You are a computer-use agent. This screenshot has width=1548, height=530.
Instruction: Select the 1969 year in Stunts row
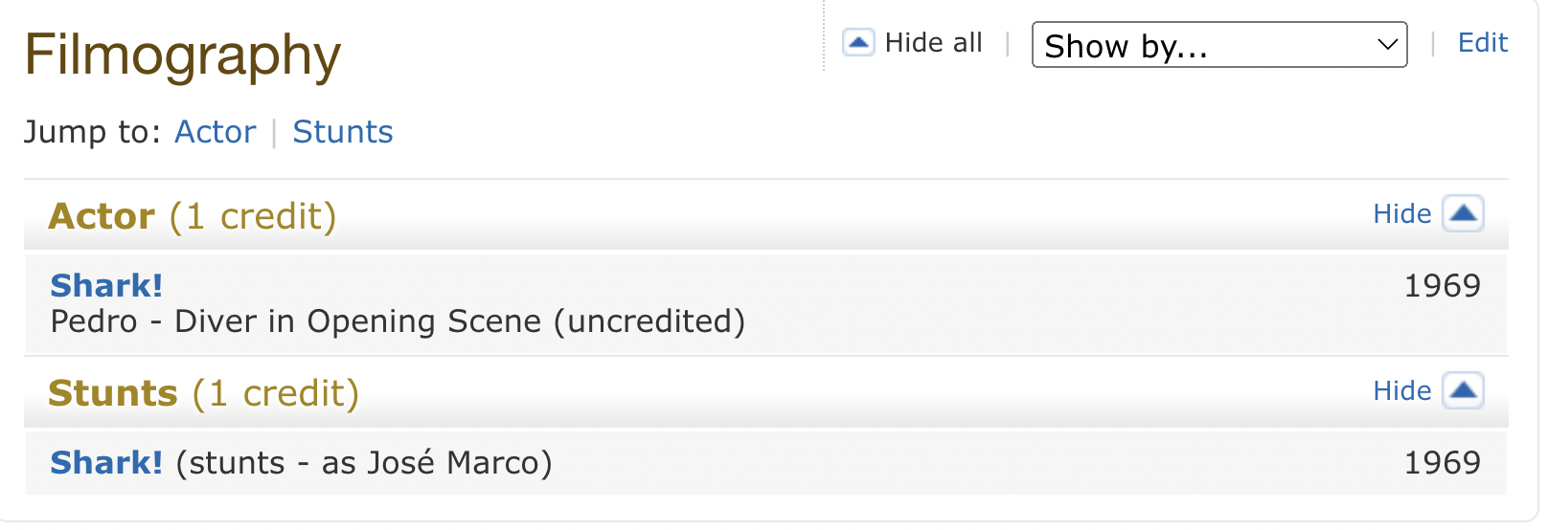click(x=1442, y=463)
